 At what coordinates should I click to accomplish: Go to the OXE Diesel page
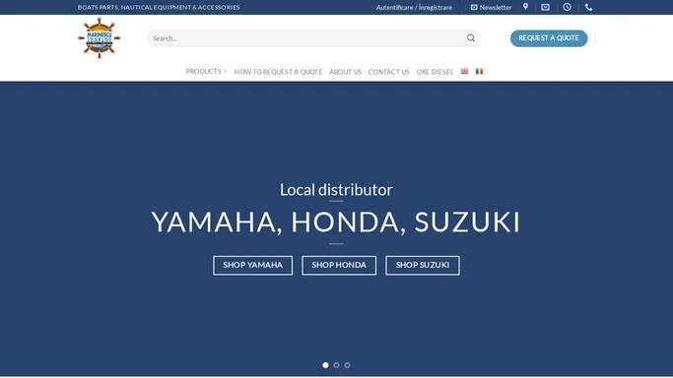point(435,72)
